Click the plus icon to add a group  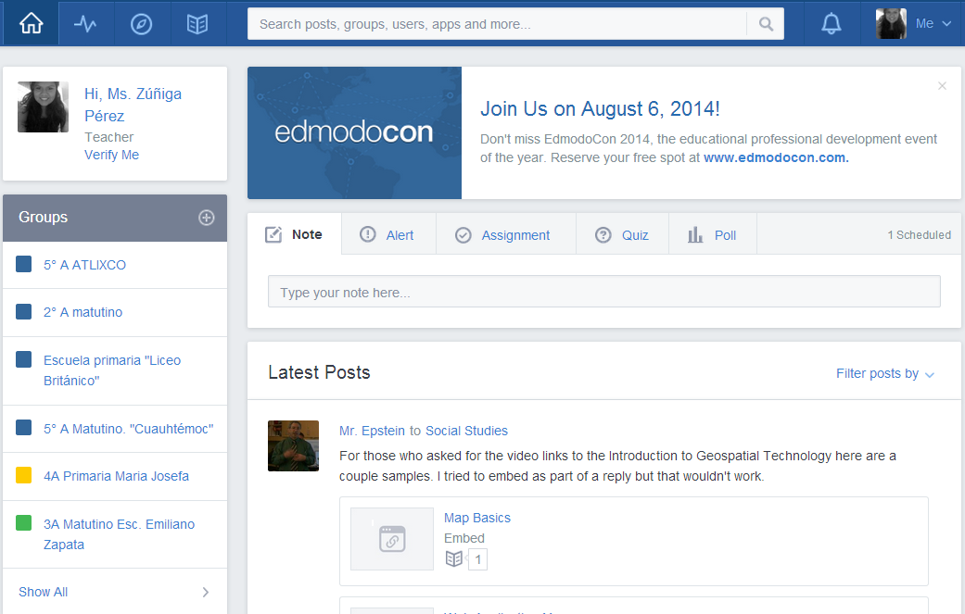pos(206,218)
